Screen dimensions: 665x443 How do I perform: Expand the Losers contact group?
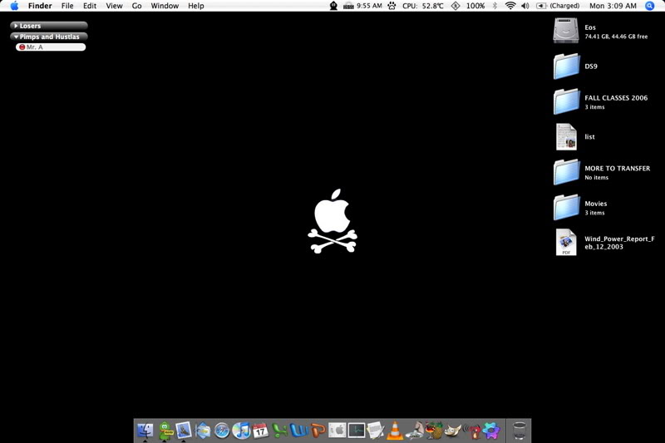tap(16, 26)
